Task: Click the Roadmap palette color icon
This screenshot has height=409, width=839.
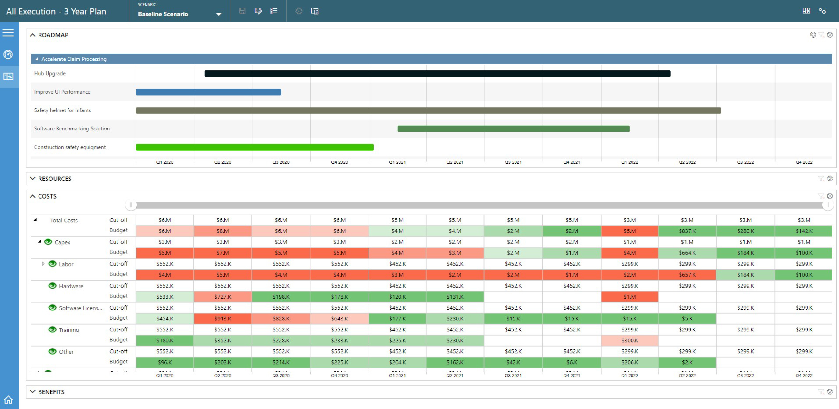Action: pyautogui.click(x=813, y=35)
